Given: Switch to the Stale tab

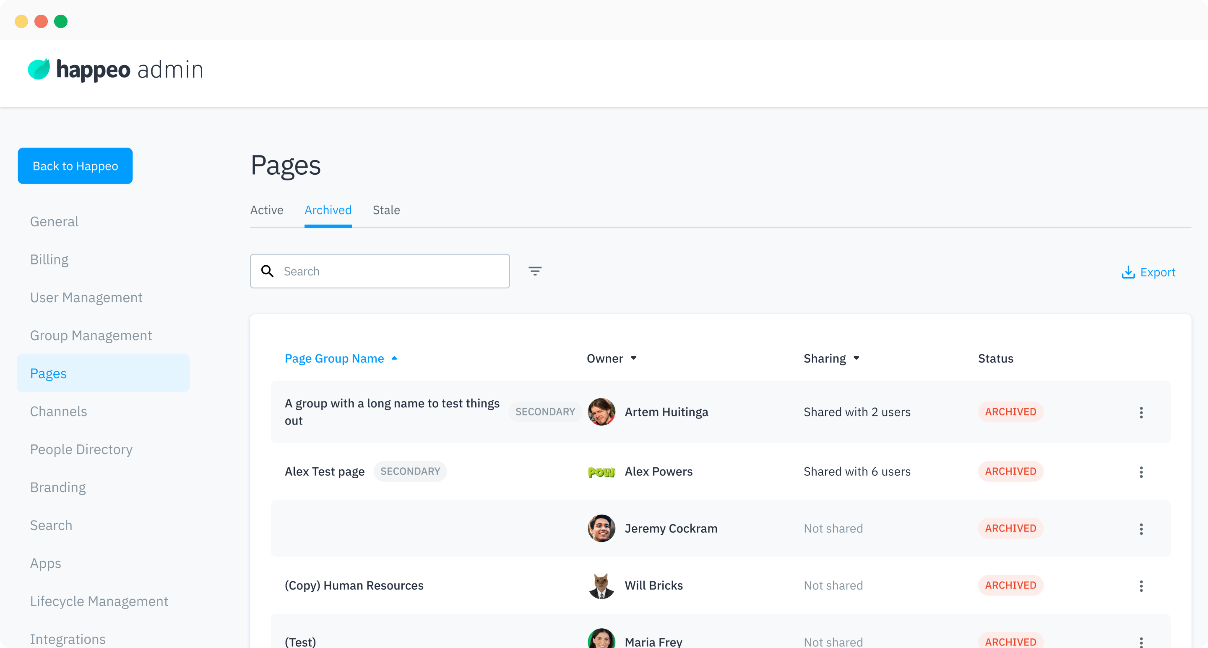Looking at the screenshot, I should 386,210.
